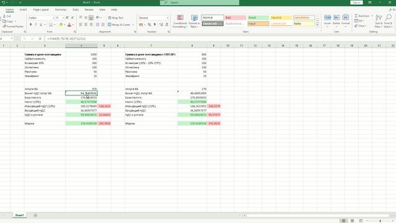Center text horizontally
The width and height of the screenshot is (396, 223).
coord(86,25)
